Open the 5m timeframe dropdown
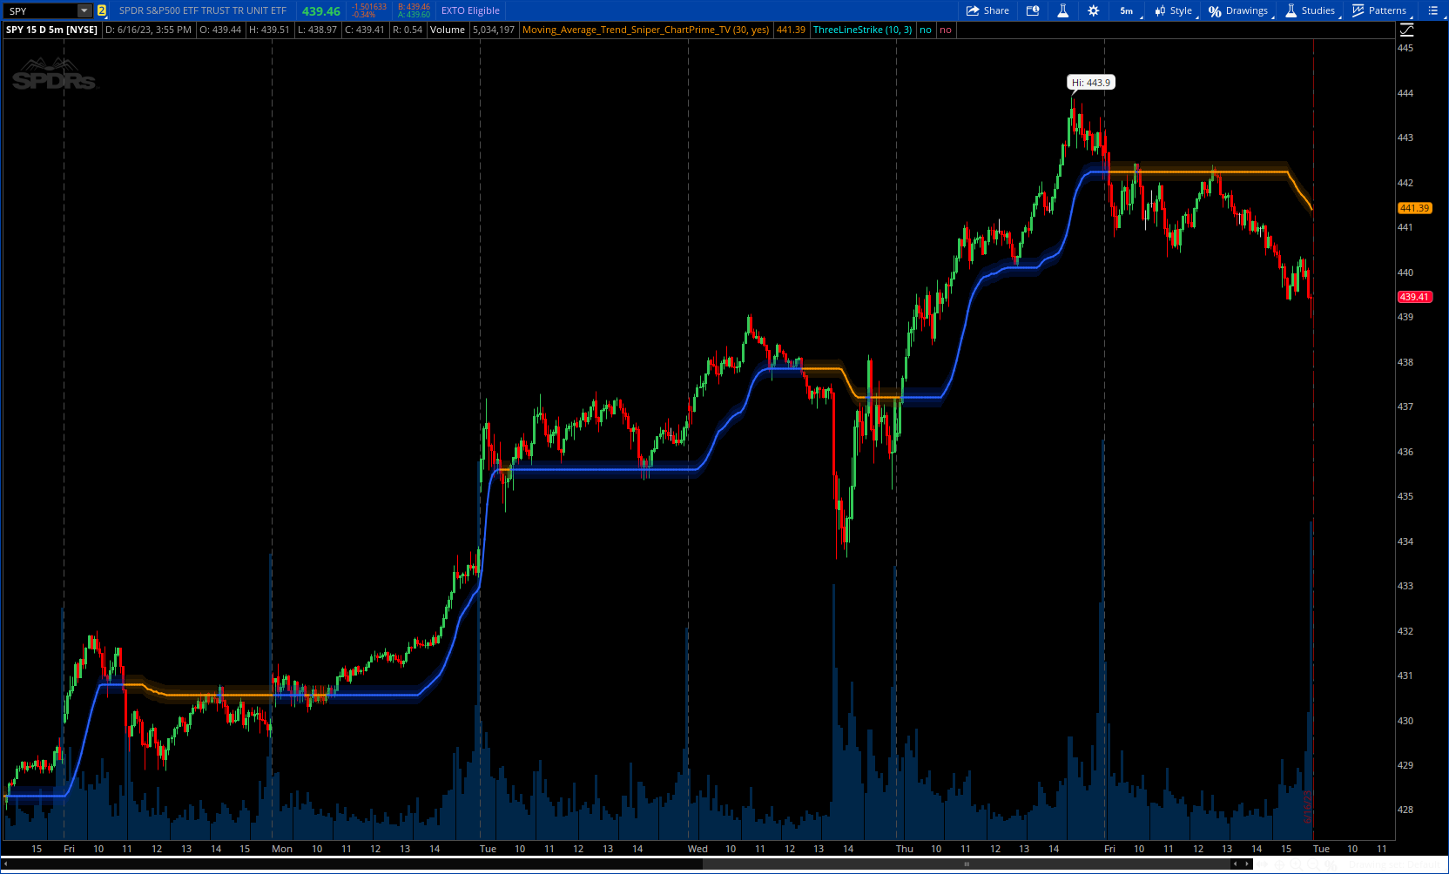 1127,10
